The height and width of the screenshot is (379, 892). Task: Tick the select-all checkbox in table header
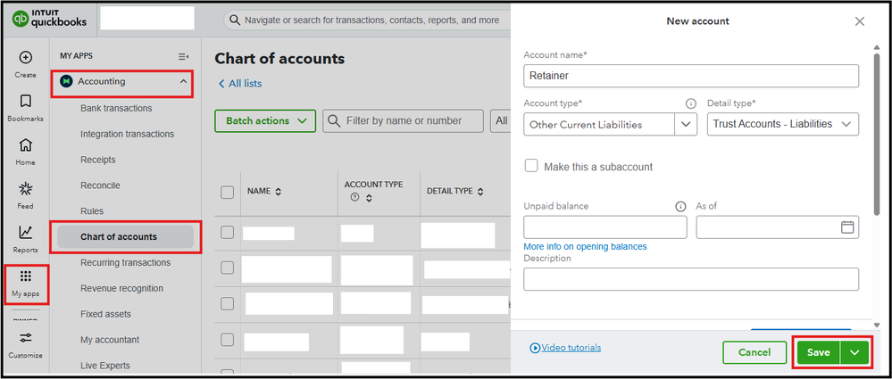pos(227,192)
